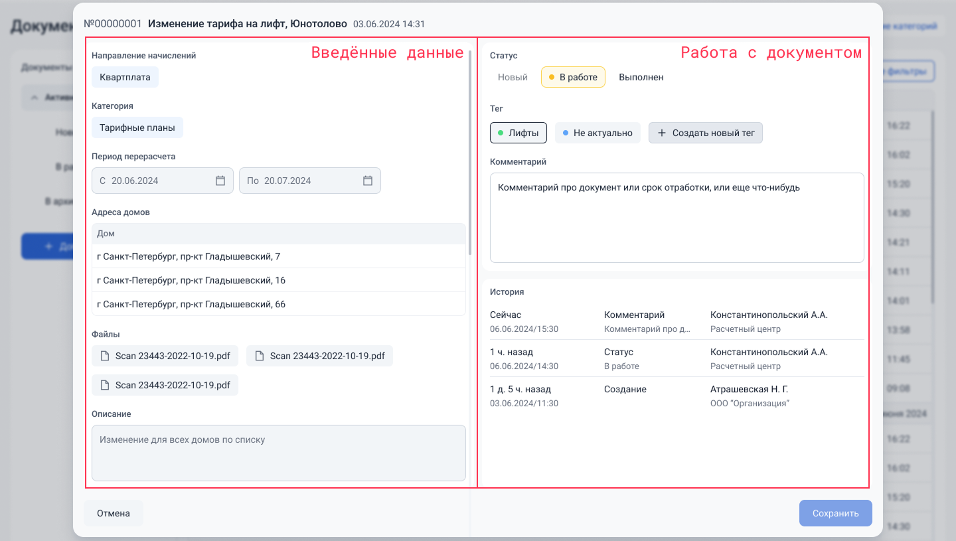
Task: Open third Scan PDF file on second row
Action: click(165, 385)
